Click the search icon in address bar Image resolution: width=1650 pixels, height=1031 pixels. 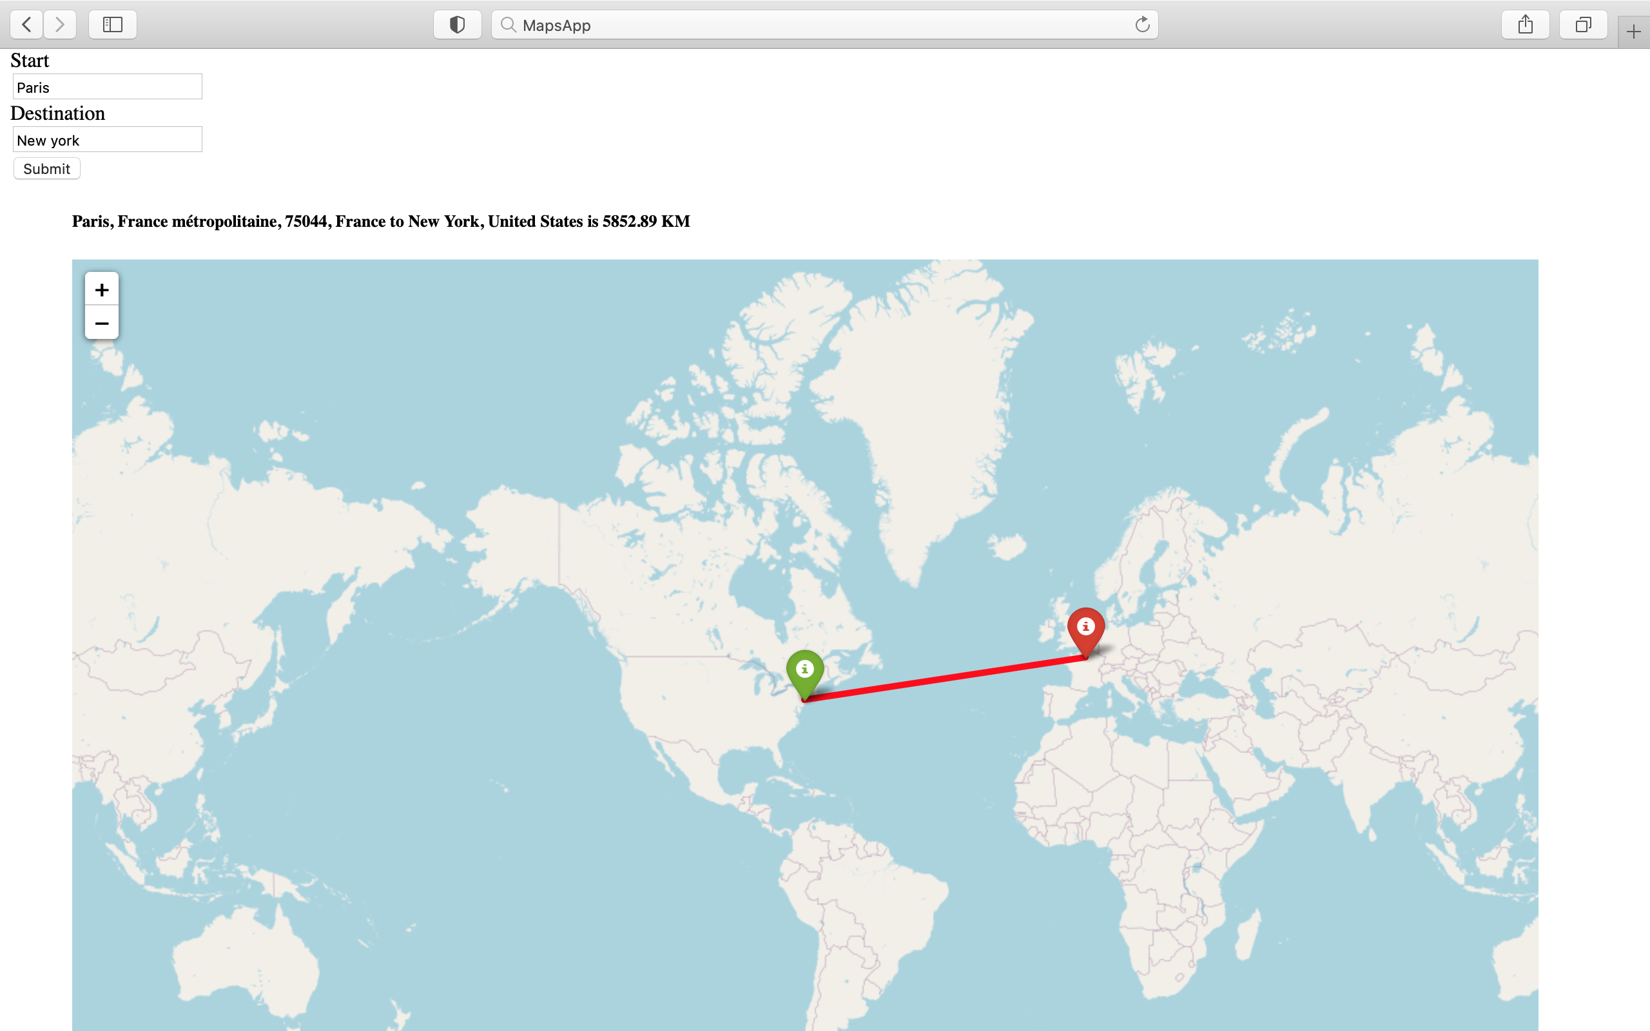(508, 25)
